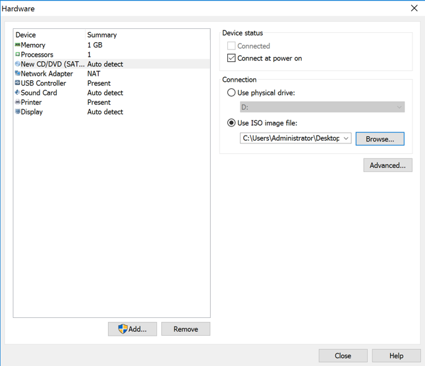Viewport: 425px width, 366px height.
Task: Click the Network Adapter icon
Action: (18, 74)
